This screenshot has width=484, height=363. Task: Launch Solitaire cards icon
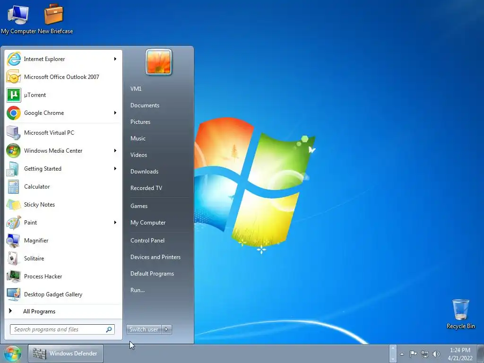click(14, 259)
